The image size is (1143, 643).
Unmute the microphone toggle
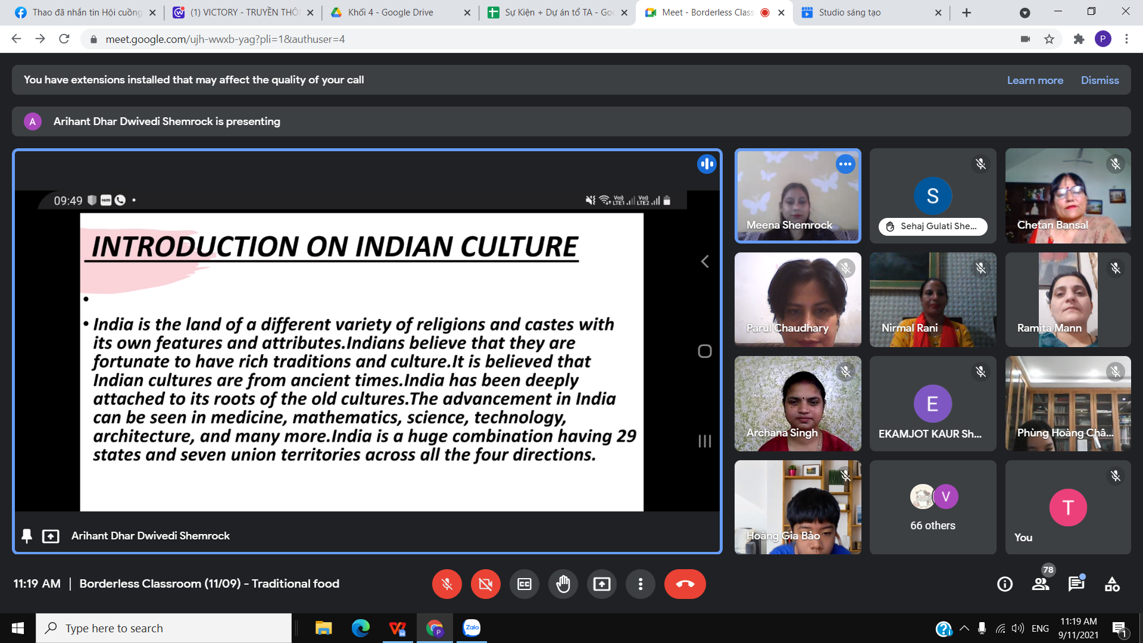[x=446, y=584]
